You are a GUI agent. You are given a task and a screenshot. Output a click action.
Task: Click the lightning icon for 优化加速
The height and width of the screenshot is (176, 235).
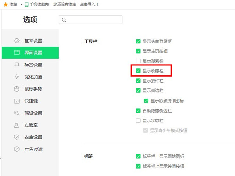point(17,77)
